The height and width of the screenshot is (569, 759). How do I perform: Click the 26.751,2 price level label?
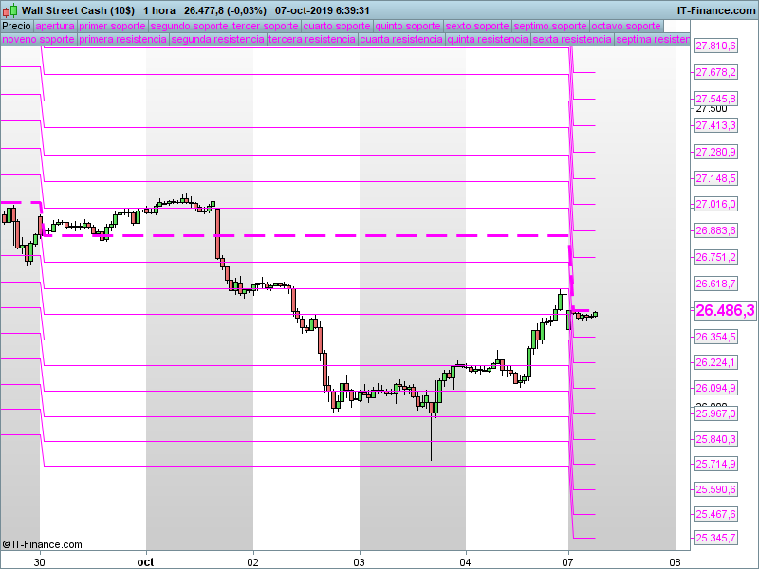[716, 257]
